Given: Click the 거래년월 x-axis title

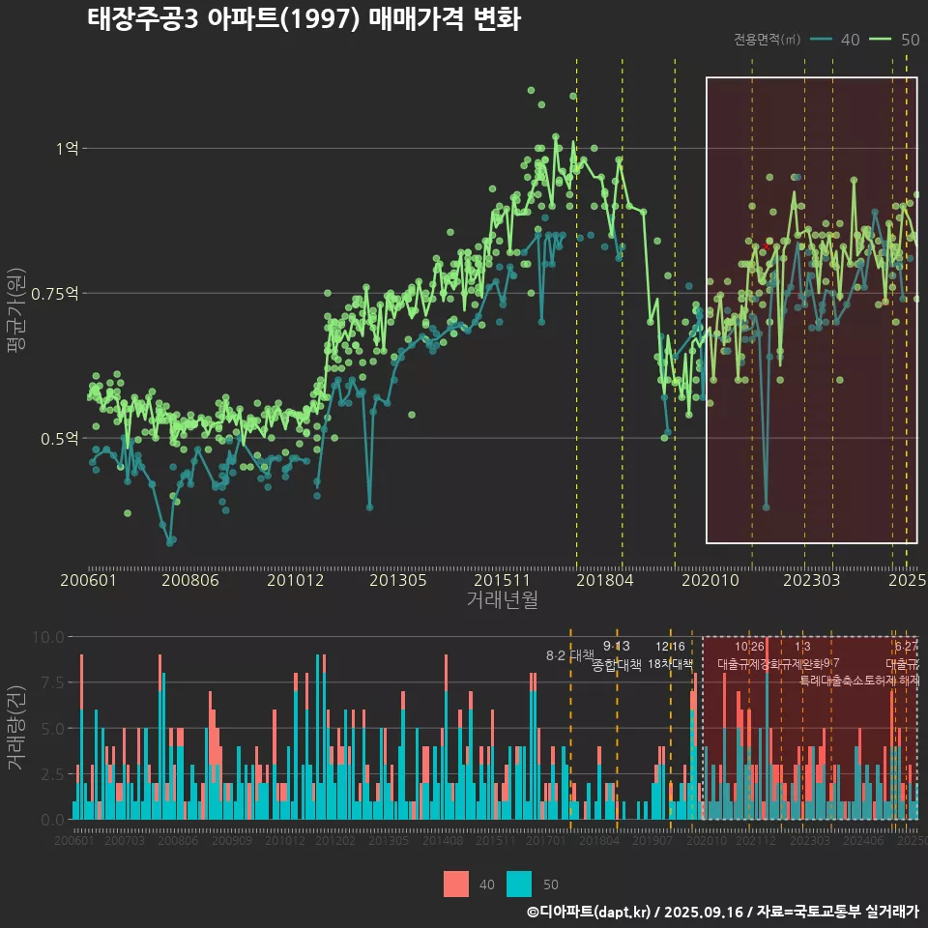Looking at the screenshot, I should tap(502, 599).
